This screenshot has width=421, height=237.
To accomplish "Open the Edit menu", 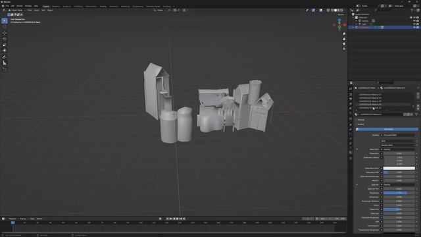I will click(12, 6).
